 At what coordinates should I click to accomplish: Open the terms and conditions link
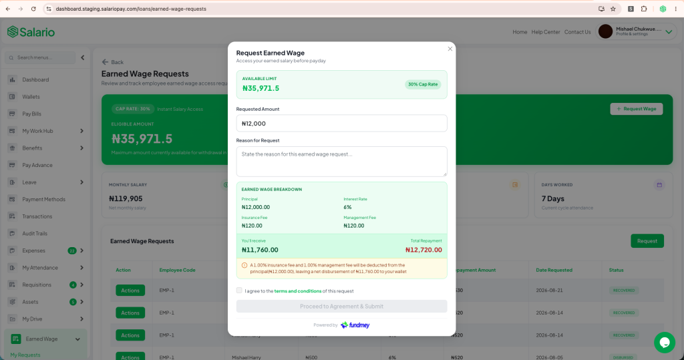pos(297,291)
